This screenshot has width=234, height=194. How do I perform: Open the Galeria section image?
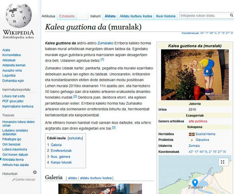[100, 189]
